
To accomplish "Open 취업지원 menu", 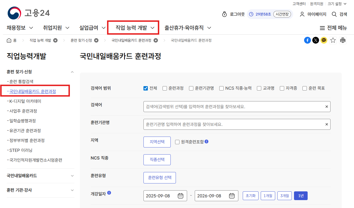I will click(56, 28).
